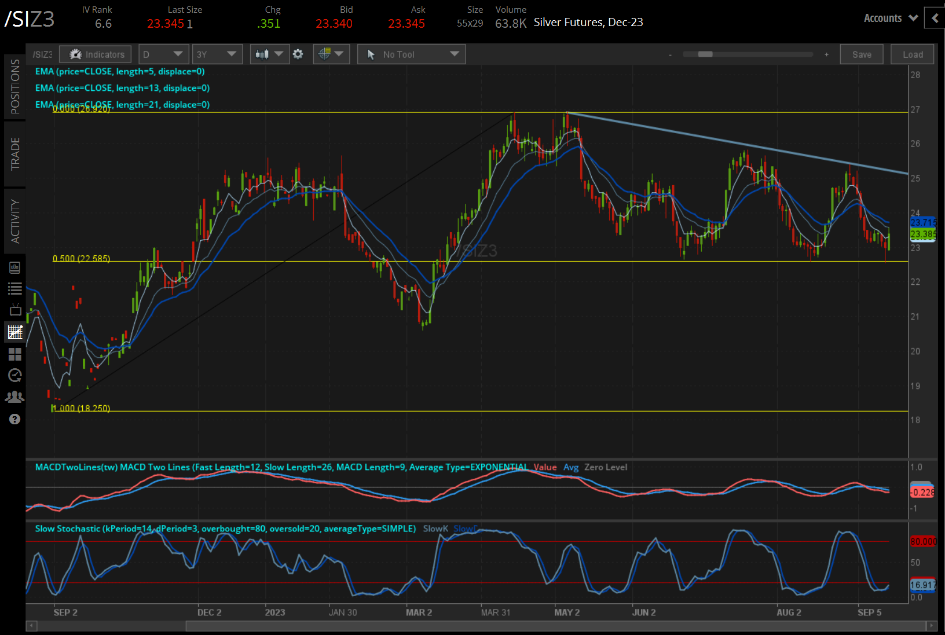The image size is (945, 635).
Task: Expand the 3Y range dropdown
Action: [217, 54]
